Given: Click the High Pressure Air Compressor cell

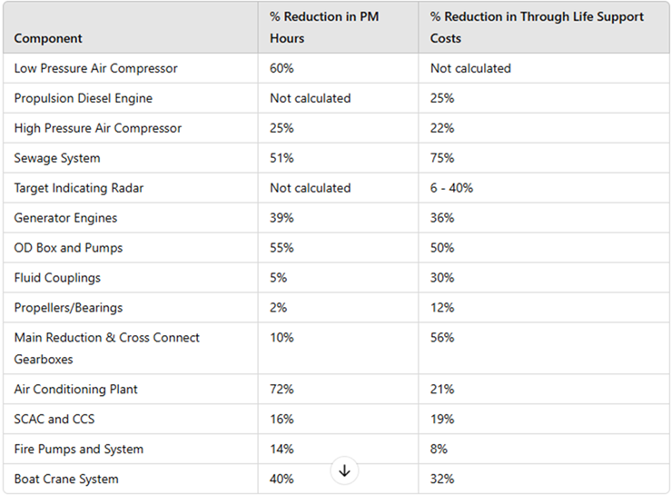Looking at the screenshot, I should [97, 128].
